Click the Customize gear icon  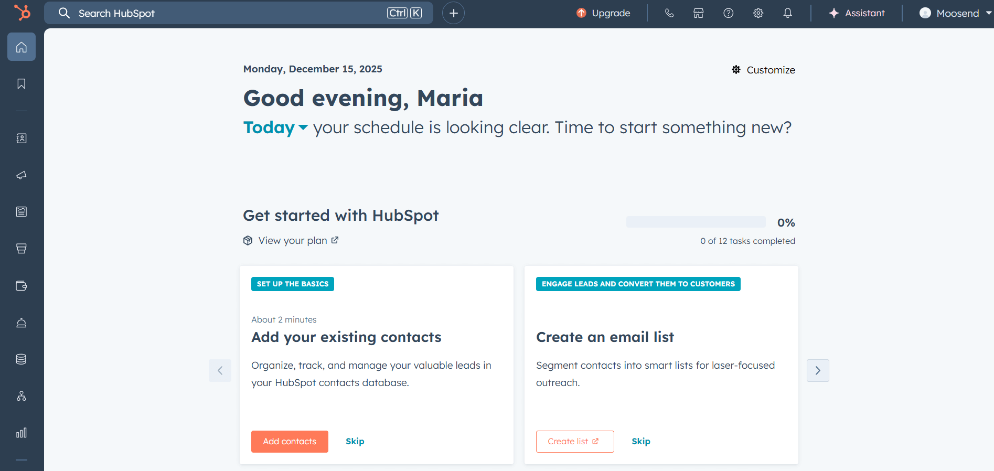click(x=736, y=70)
